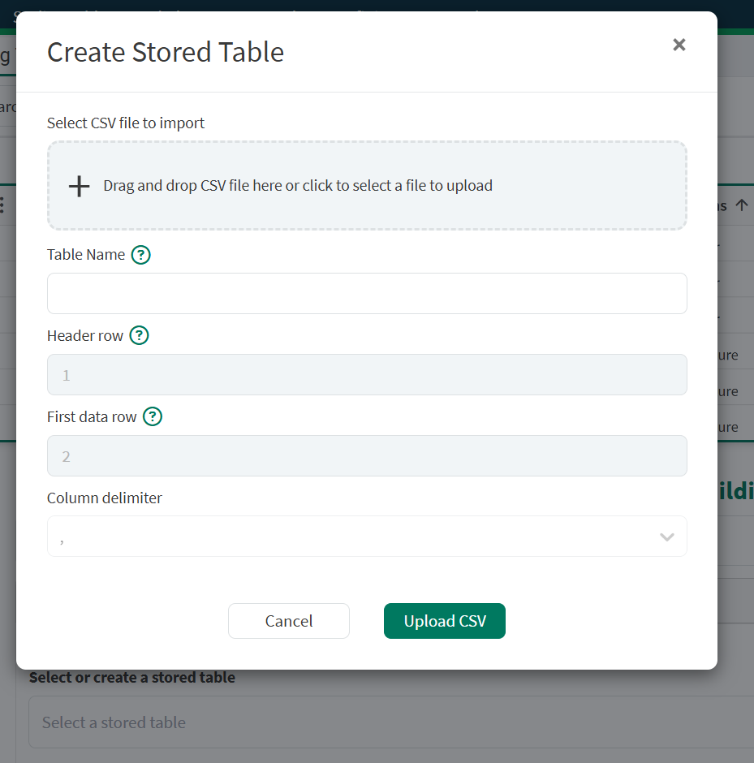Open the Table Name help tooltip icon
This screenshot has width=754, height=763.
point(141,255)
